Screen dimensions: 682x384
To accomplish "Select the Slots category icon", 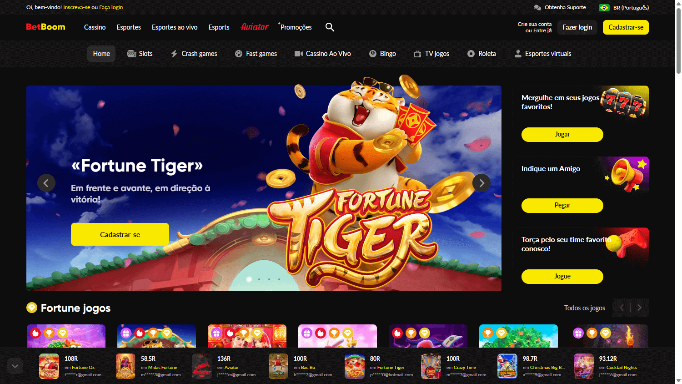I will pyautogui.click(x=131, y=53).
